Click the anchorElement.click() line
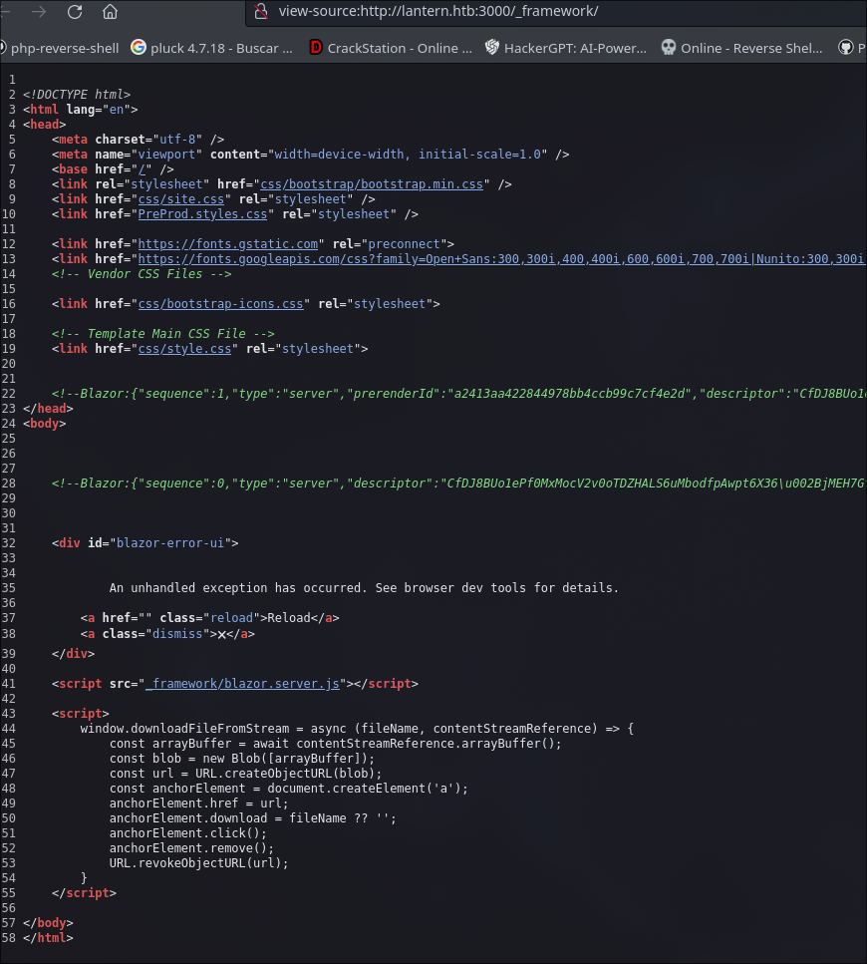Image resolution: width=867 pixels, height=964 pixels. click(188, 833)
